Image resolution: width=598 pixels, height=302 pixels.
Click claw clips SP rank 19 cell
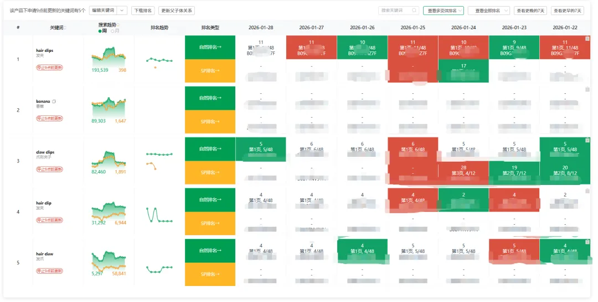514,173
